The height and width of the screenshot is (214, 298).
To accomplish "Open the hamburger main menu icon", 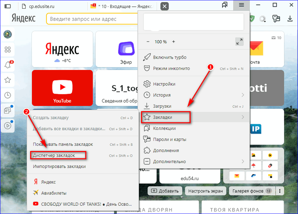I will [241, 5].
